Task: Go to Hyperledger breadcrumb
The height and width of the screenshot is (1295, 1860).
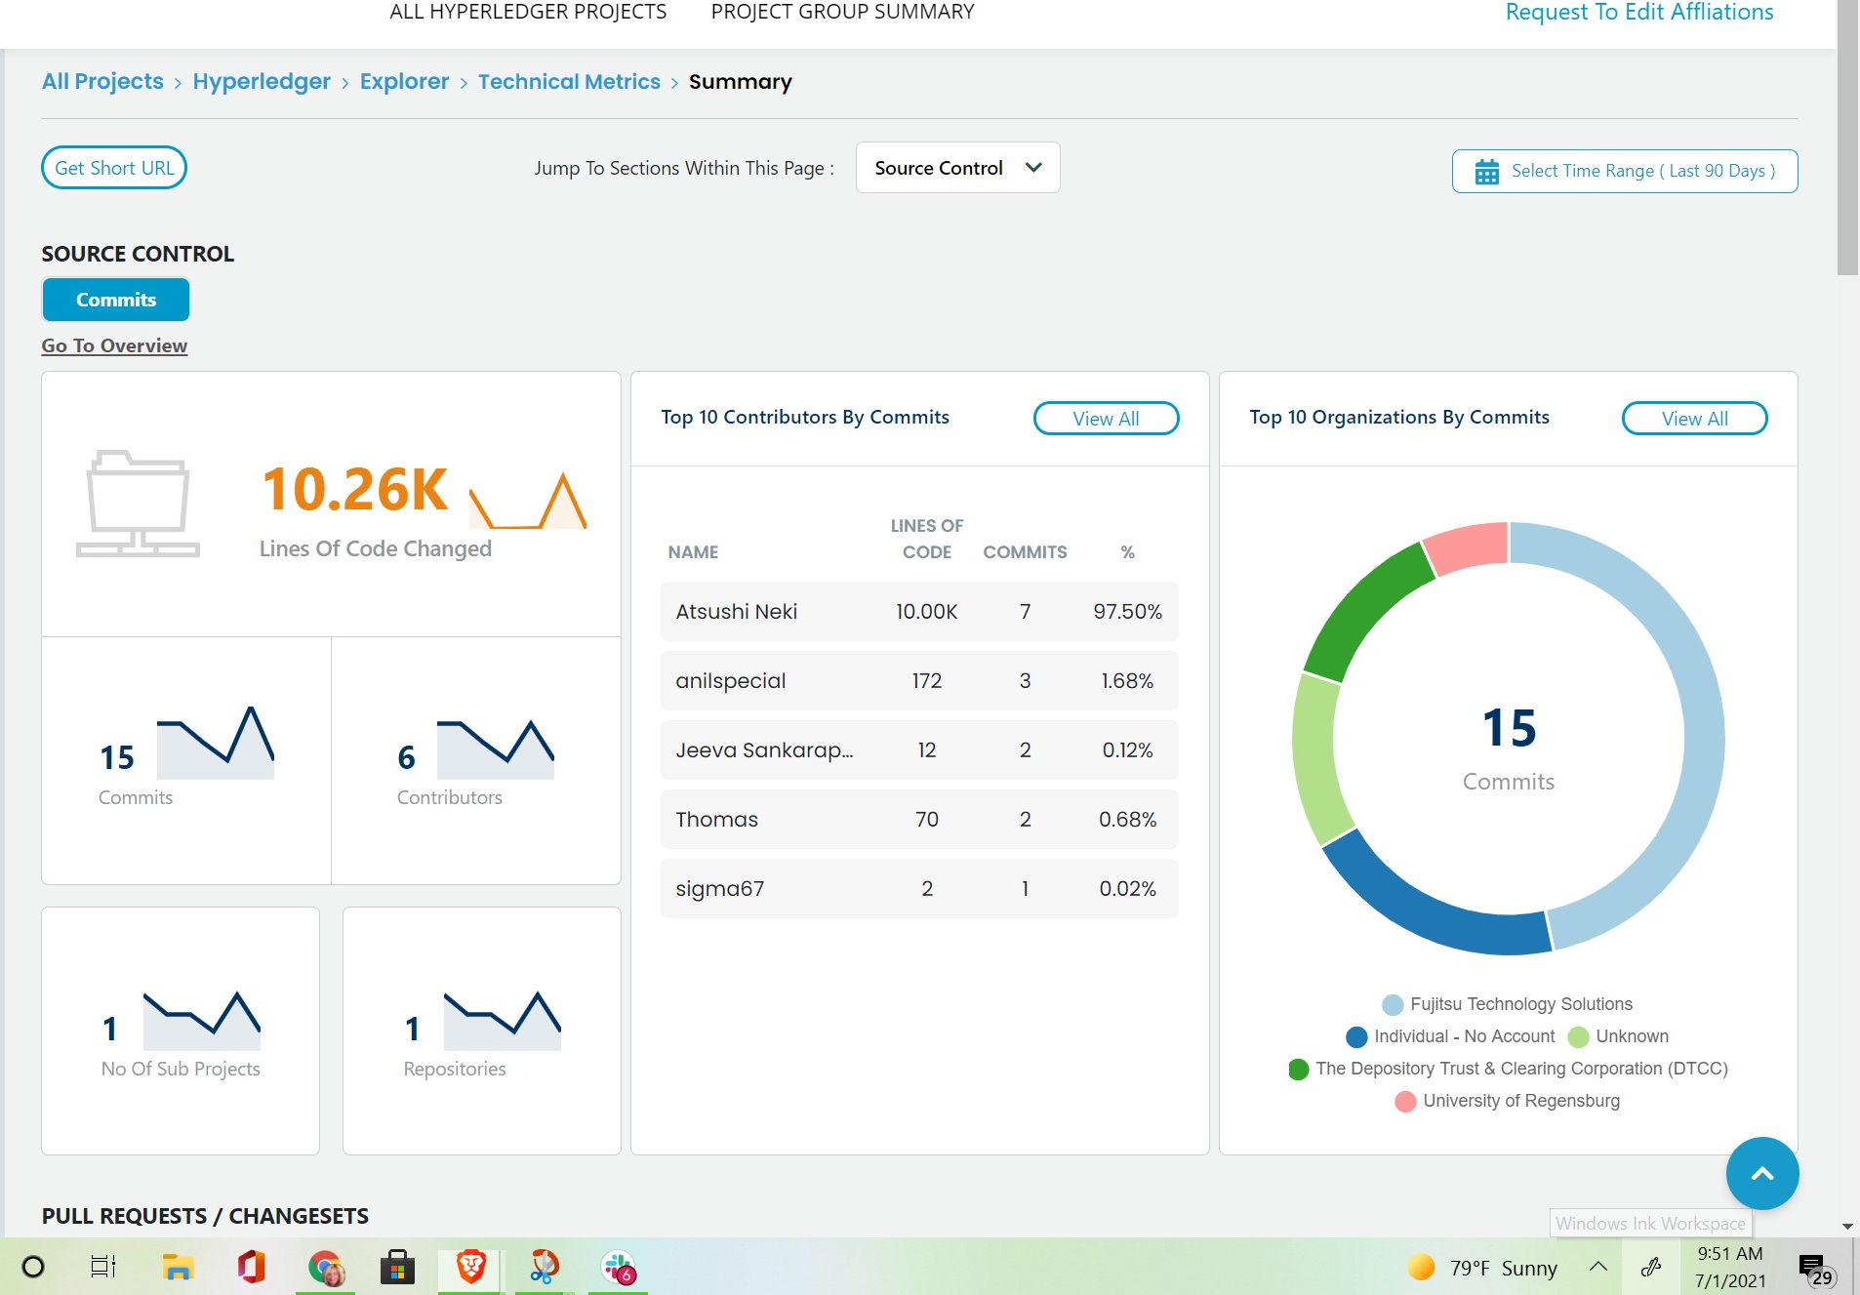Action: (x=262, y=82)
